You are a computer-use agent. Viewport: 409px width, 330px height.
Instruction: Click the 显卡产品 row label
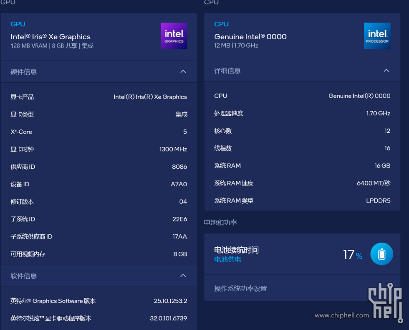coord(22,97)
